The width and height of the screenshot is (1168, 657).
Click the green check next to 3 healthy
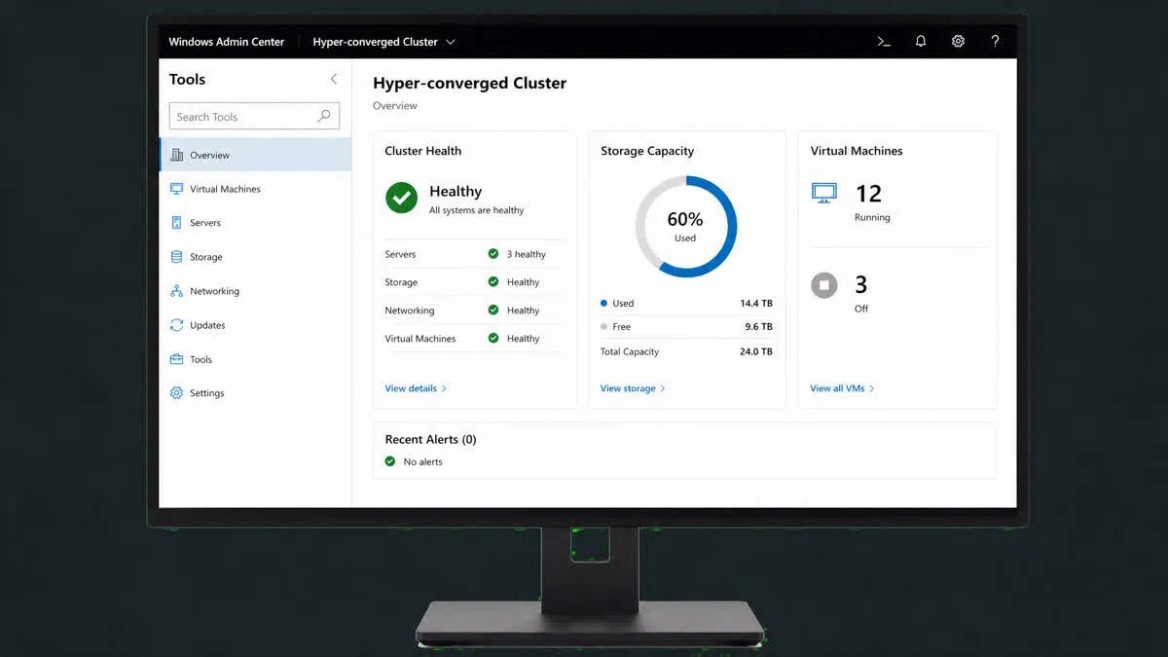[493, 254]
